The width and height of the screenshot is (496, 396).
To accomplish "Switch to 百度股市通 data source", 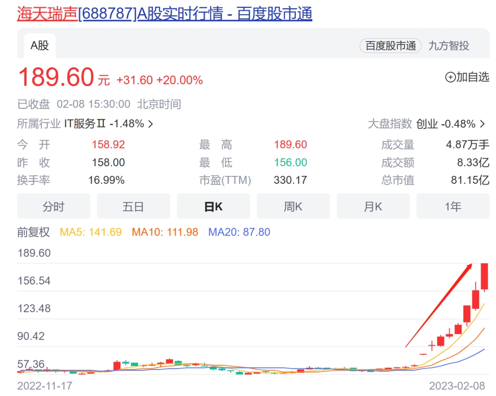I will [x=391, y=46].
